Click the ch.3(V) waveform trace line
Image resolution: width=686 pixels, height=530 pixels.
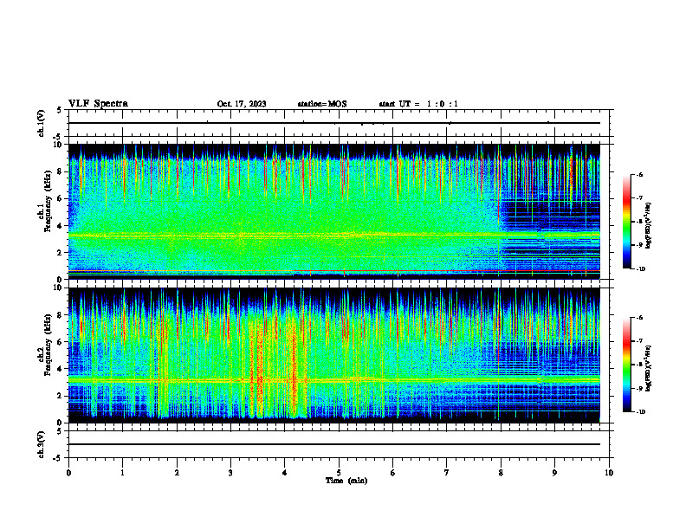[x=334, y=444]
